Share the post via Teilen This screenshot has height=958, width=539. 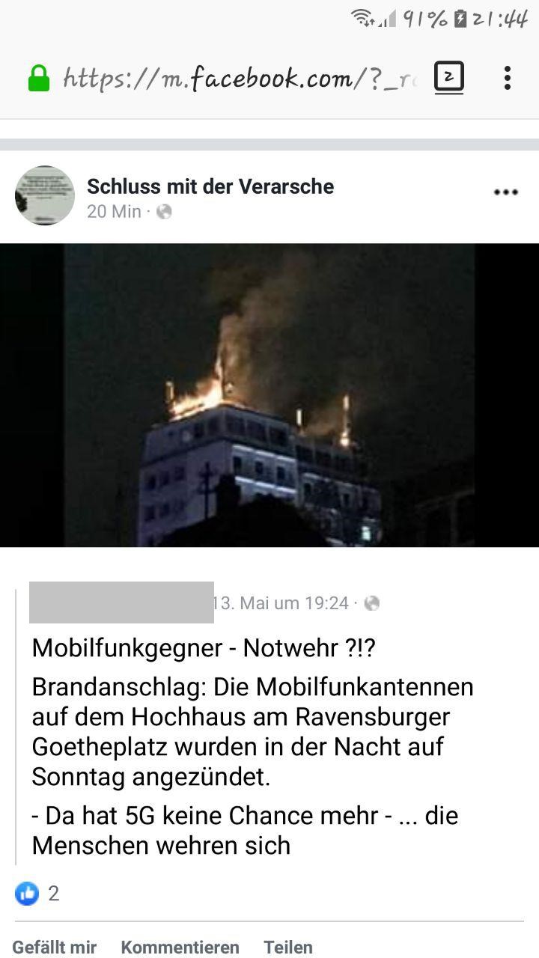288,947
